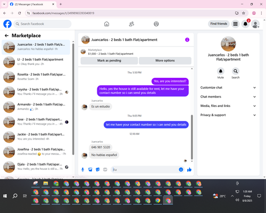The height and width of the screenshot is (213, 266).
Task: Open Chrome's tab search dropdown
Action: tap(4, 4)
